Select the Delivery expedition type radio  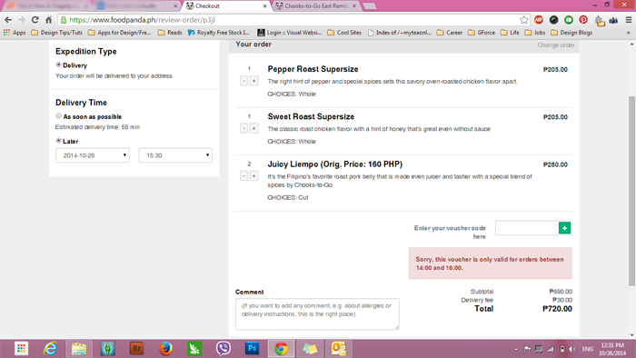pyautogui.click(x=58, y=65)
